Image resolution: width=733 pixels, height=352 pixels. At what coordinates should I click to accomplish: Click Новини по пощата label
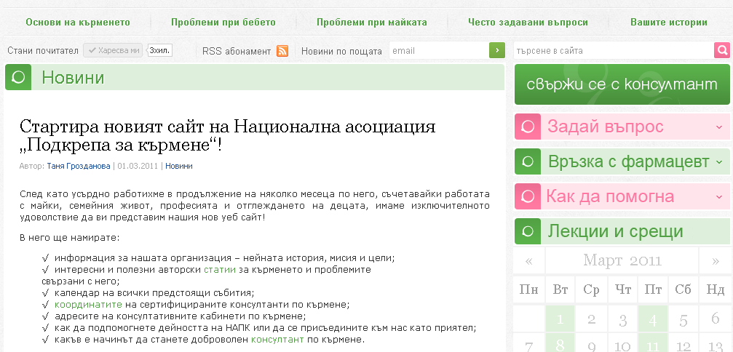click(x=341, y=52)
